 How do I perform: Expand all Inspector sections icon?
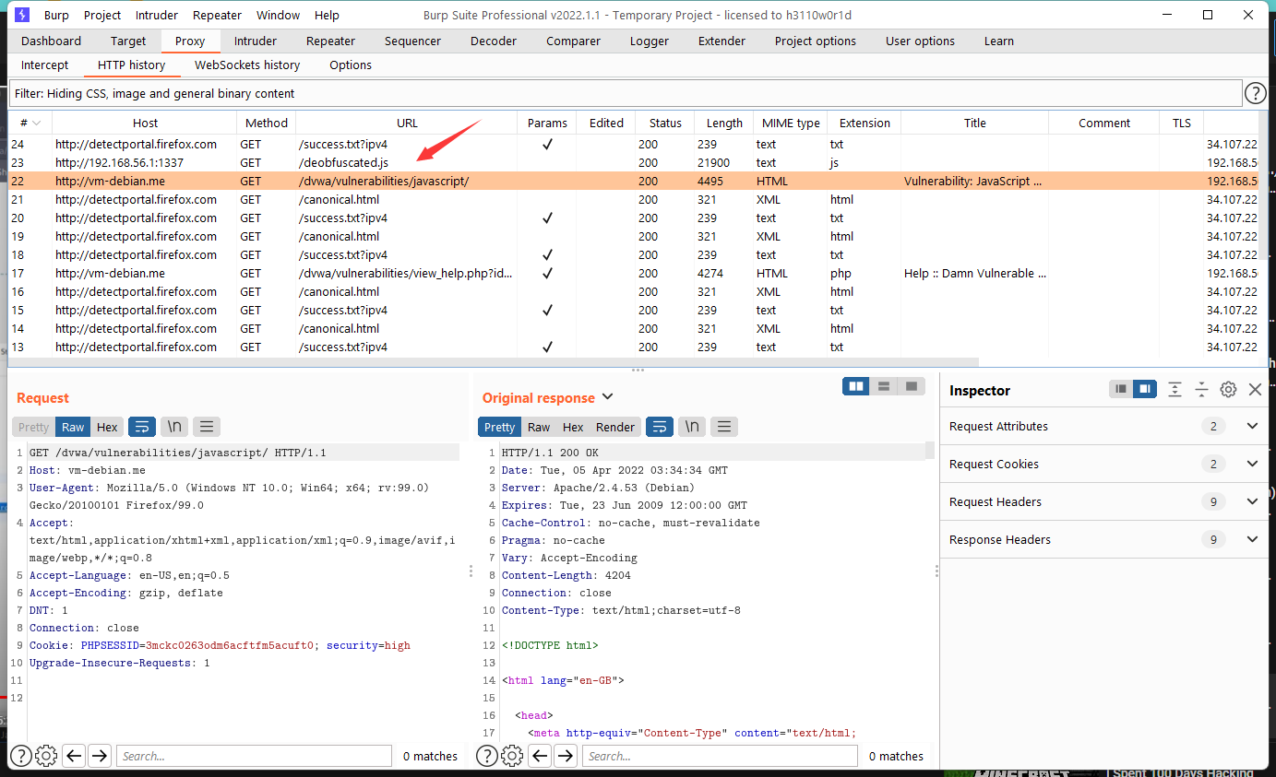(x=1175, y=390)
